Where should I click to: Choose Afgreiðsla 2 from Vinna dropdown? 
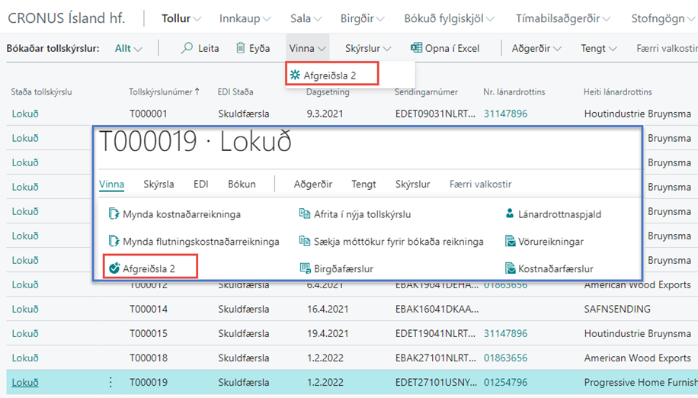pos(329,75)
